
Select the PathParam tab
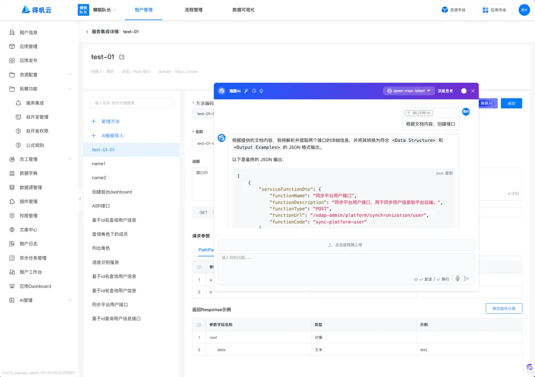[x=206, y=250]
